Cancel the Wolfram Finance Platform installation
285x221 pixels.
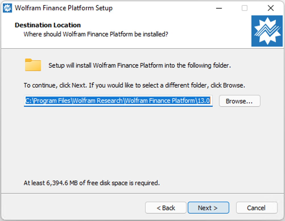click(x=257, y=208)
